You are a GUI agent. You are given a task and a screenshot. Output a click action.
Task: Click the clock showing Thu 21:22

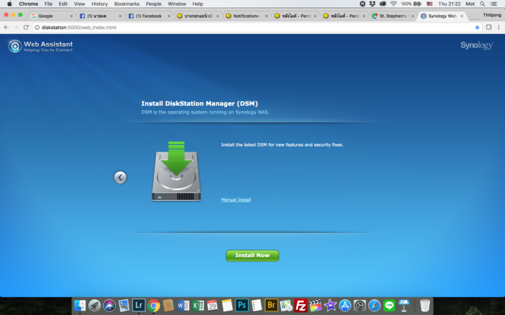[x=449, y=4]
